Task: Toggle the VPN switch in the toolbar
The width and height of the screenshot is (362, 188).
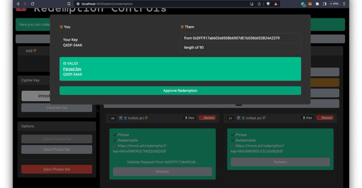Action: [x=334, y=4]
